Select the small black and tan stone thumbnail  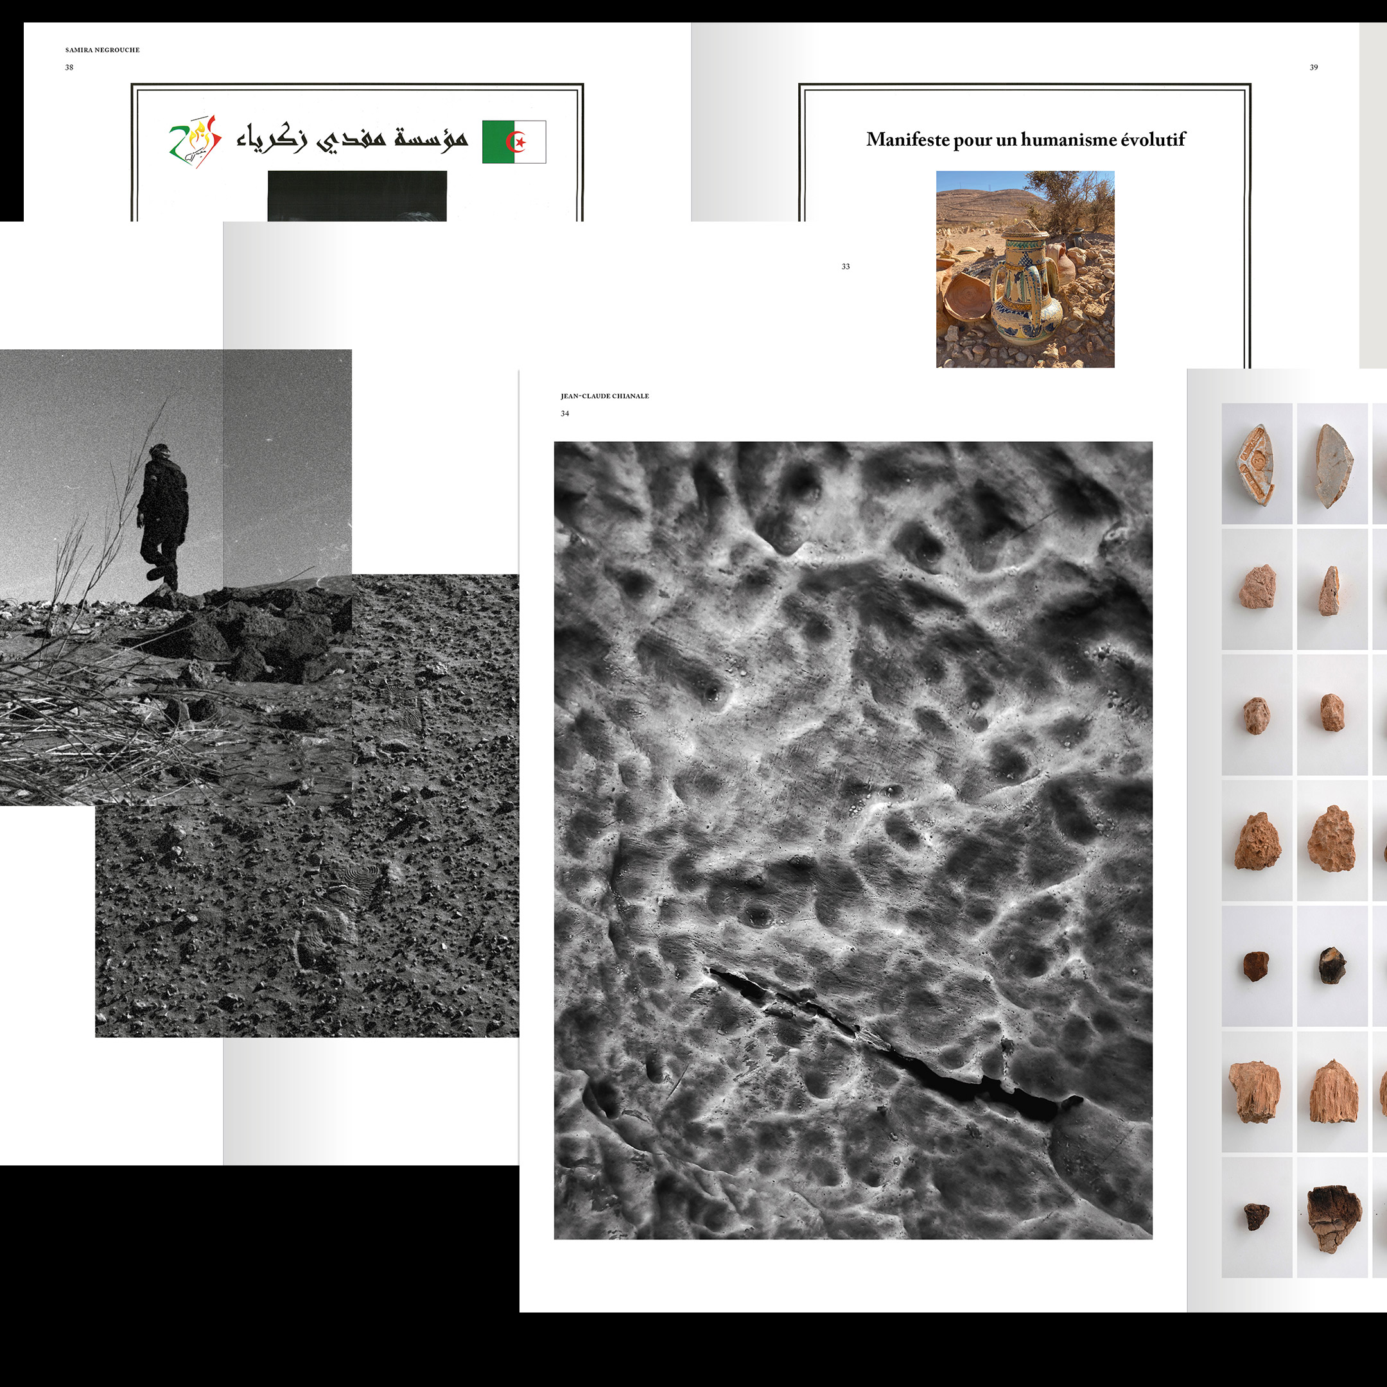tap(1332, 966)
